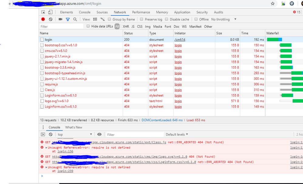
Task: Tick the Hide data URLs checkbox
Action: coord(88,26)
